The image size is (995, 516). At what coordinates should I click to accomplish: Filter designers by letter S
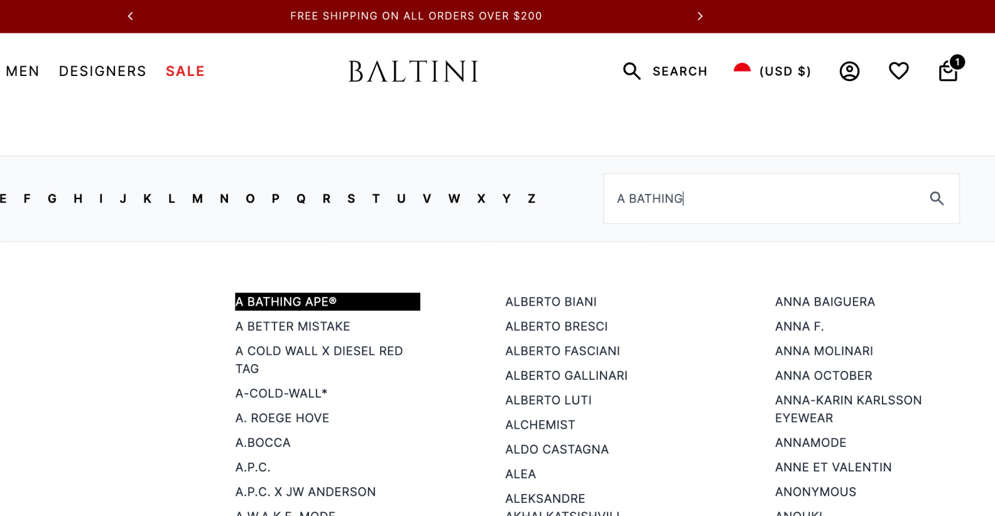coord(351,199)
